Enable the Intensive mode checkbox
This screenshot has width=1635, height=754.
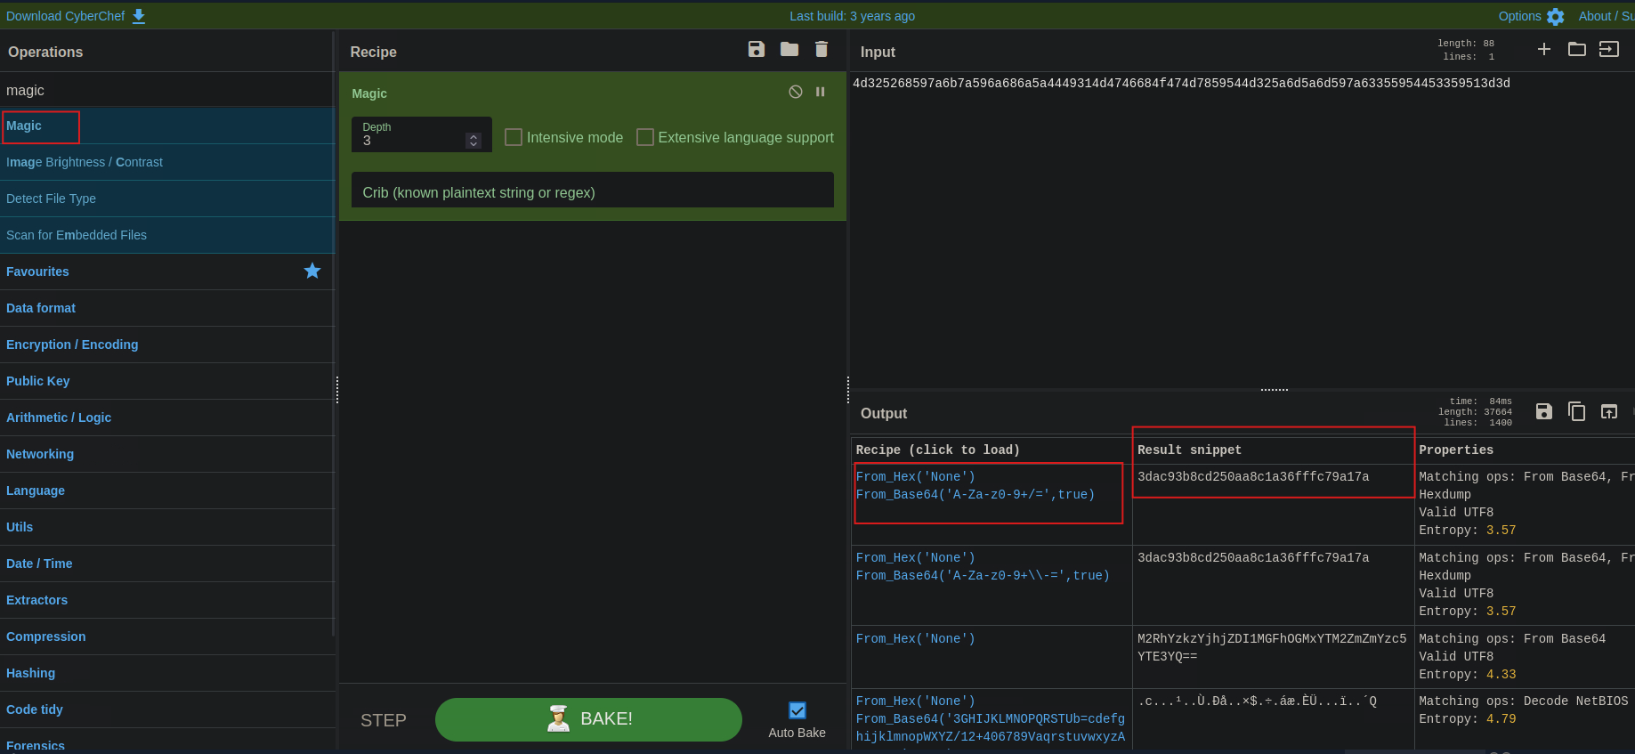[514, 137]
